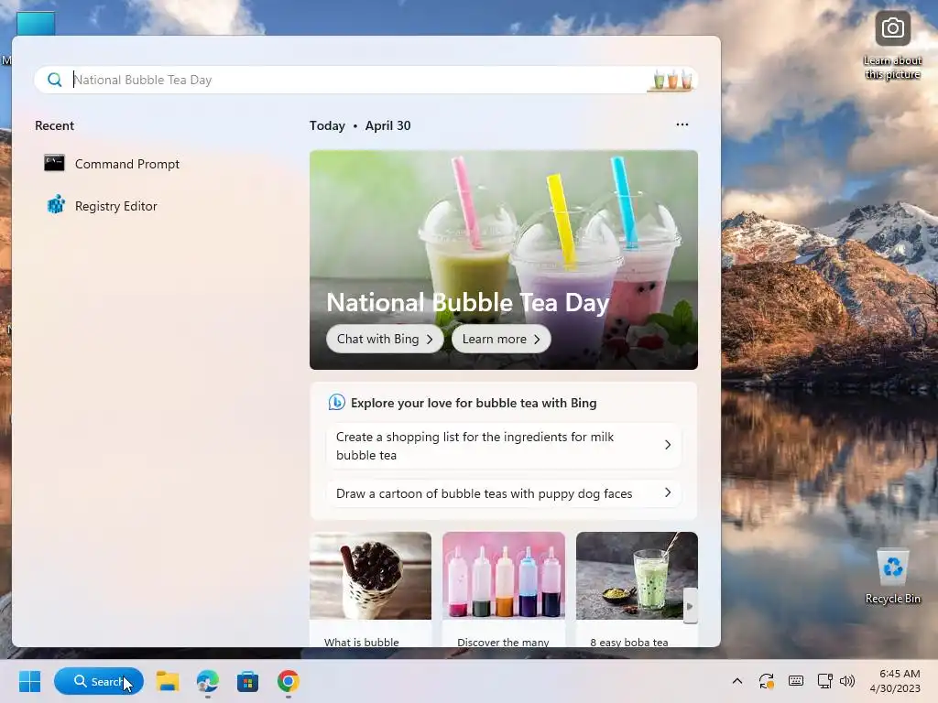Click the Chat with Bing button

tap(385, 339)
